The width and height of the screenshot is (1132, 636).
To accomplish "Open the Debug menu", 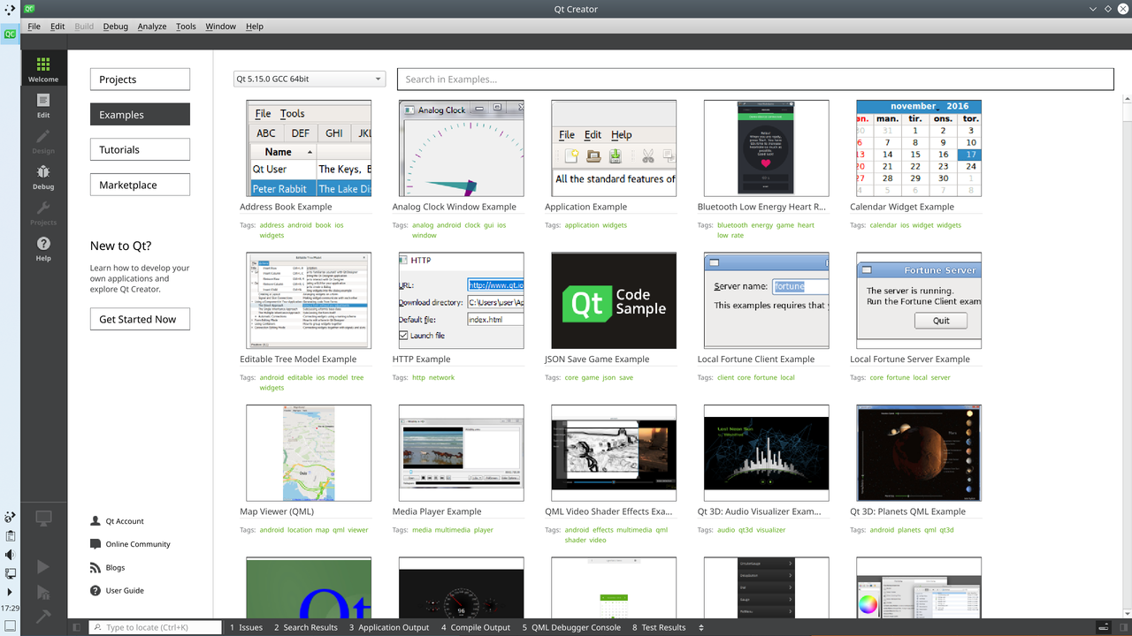I will point(115,26).
